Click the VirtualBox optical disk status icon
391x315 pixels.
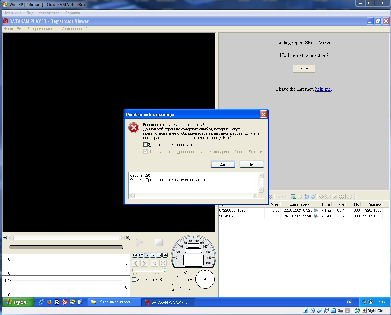click(x=312, y=311)
